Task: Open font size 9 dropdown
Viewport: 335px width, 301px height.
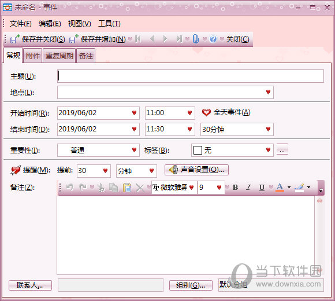Action: 219,188
